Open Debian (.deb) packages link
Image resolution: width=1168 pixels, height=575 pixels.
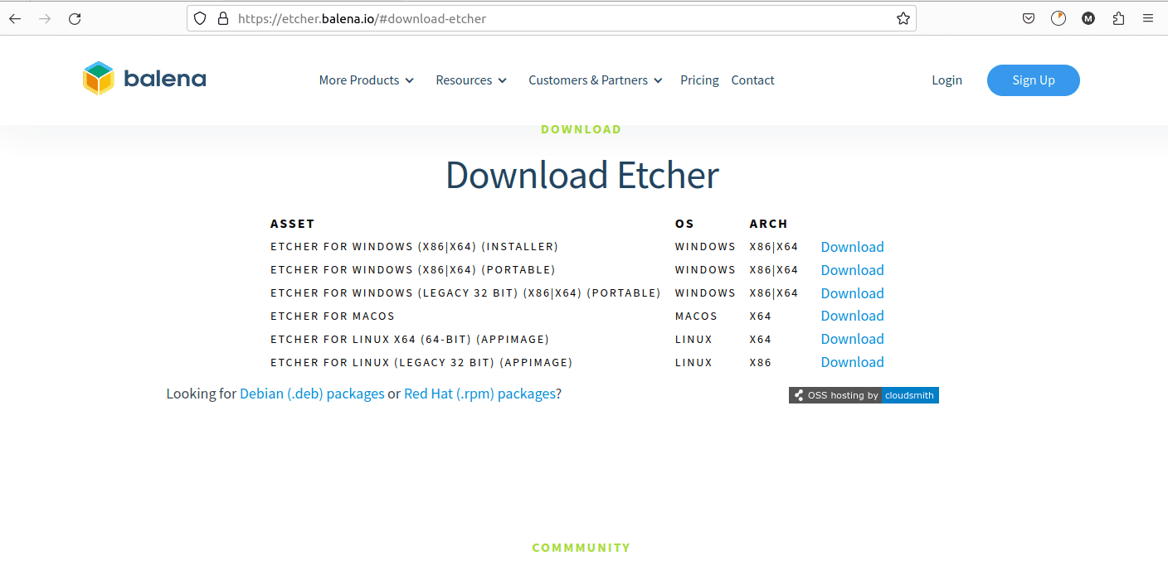pos(312,394)
